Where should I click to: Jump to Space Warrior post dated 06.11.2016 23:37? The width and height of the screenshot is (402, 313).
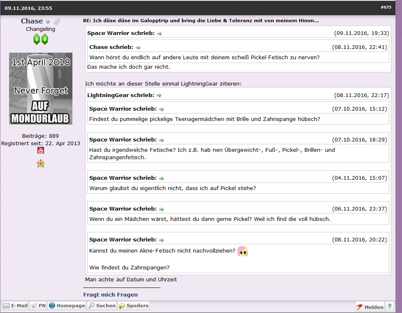[x=162, y=209]
